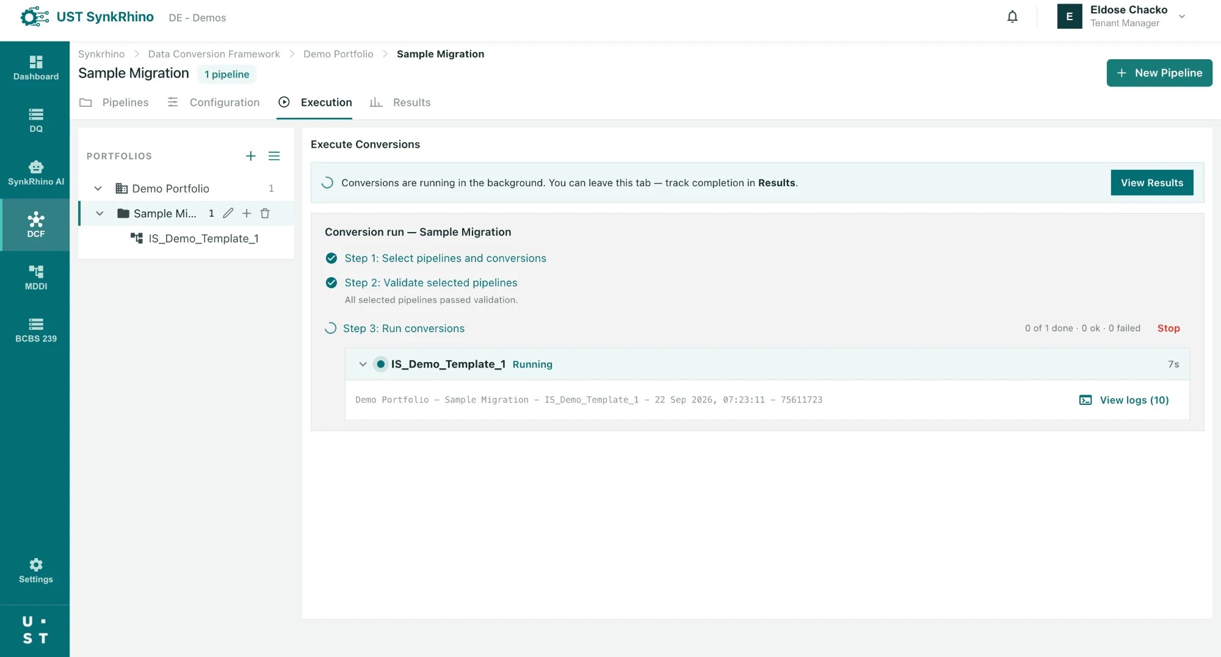Screen dimensions: 1221x657
Task: Click the UST SynkRhino logo
Action: click(87, 17)
